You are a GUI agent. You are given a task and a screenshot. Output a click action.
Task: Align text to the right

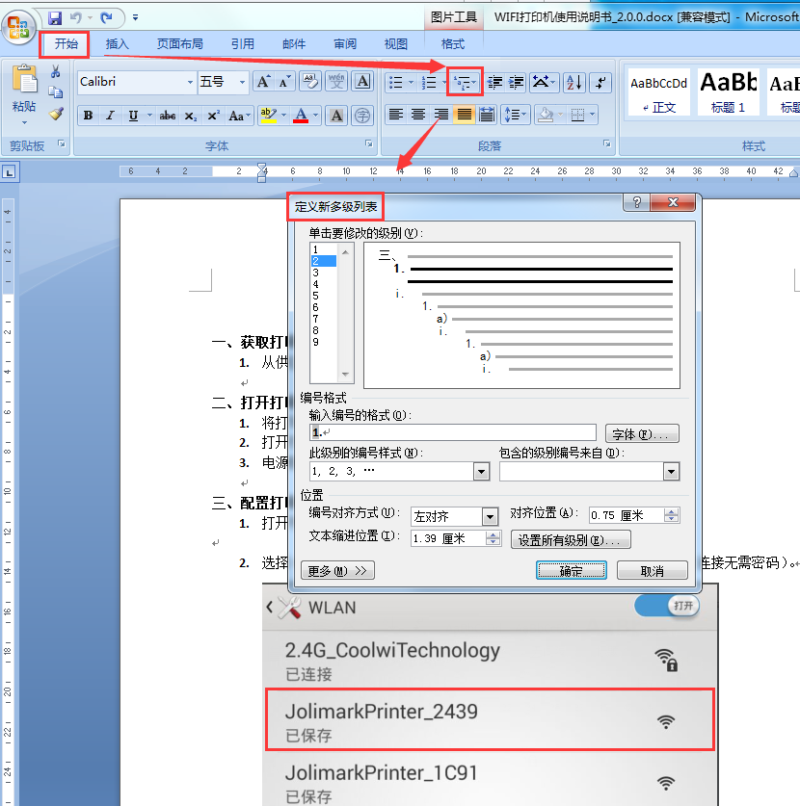pos(440,115)
